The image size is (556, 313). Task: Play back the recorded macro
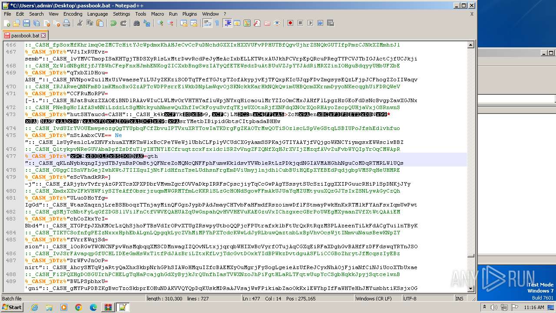pos(310,23)
